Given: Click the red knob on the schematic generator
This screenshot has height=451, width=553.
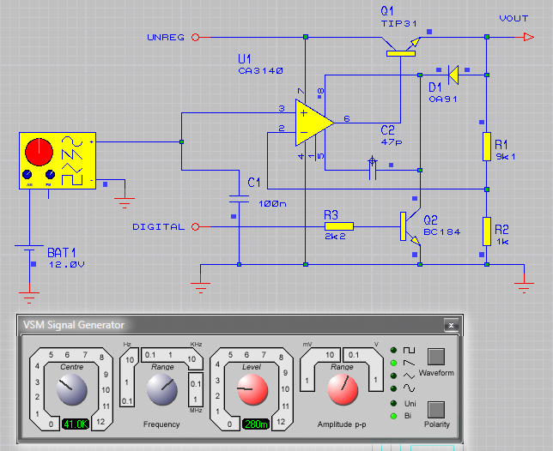Looking at the screenshot, I should [39, 152].
